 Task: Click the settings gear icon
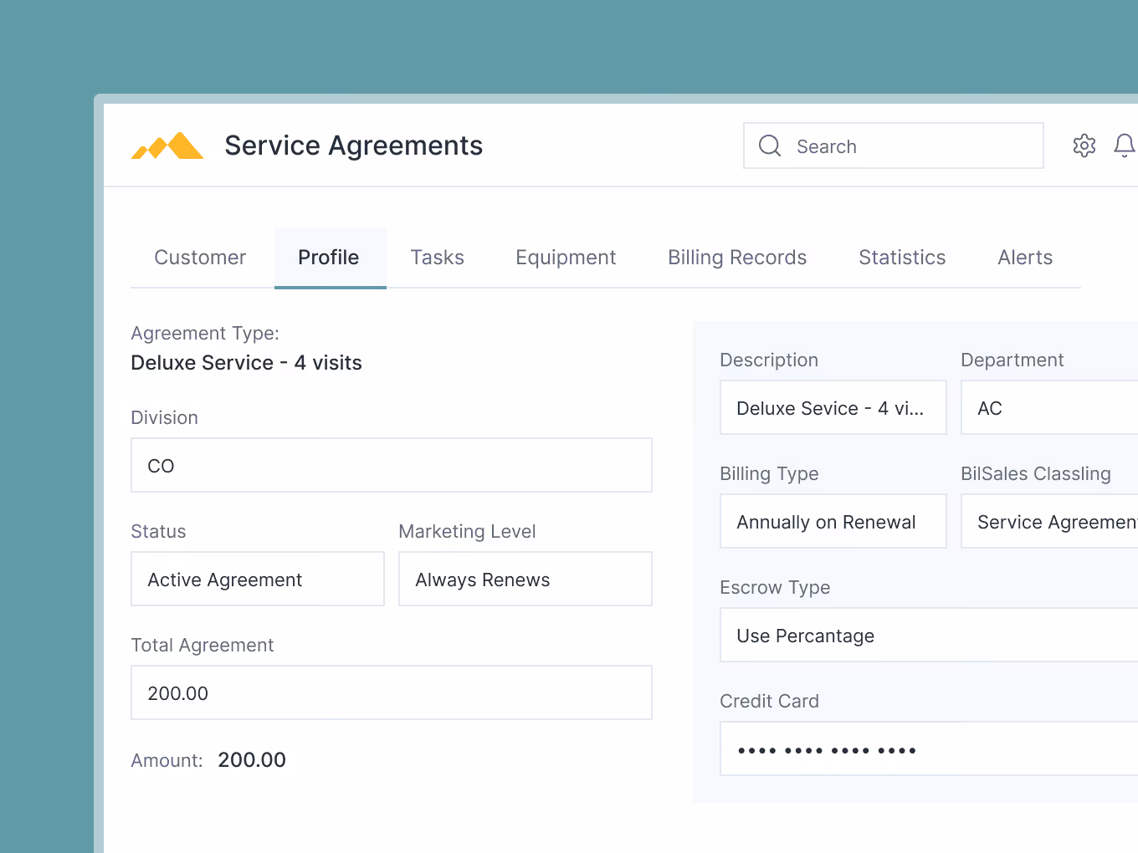coord(1084,146)
